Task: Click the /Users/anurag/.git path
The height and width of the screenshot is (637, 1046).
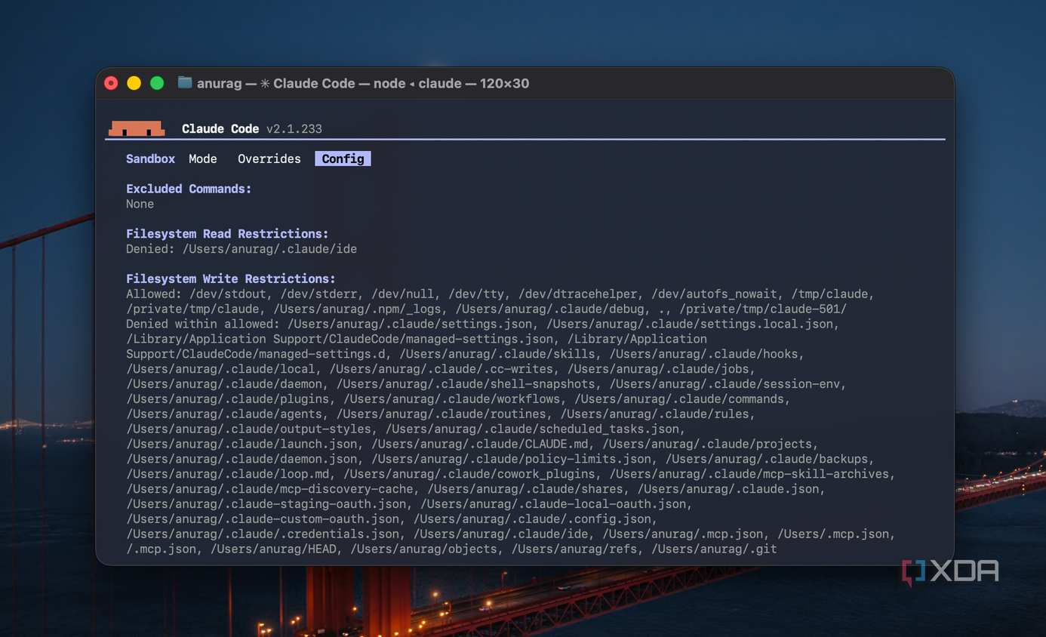Action: pos(715,549)
